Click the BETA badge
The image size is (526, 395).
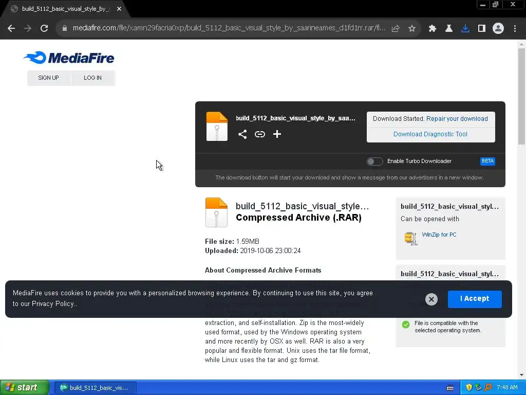[487, 161]
